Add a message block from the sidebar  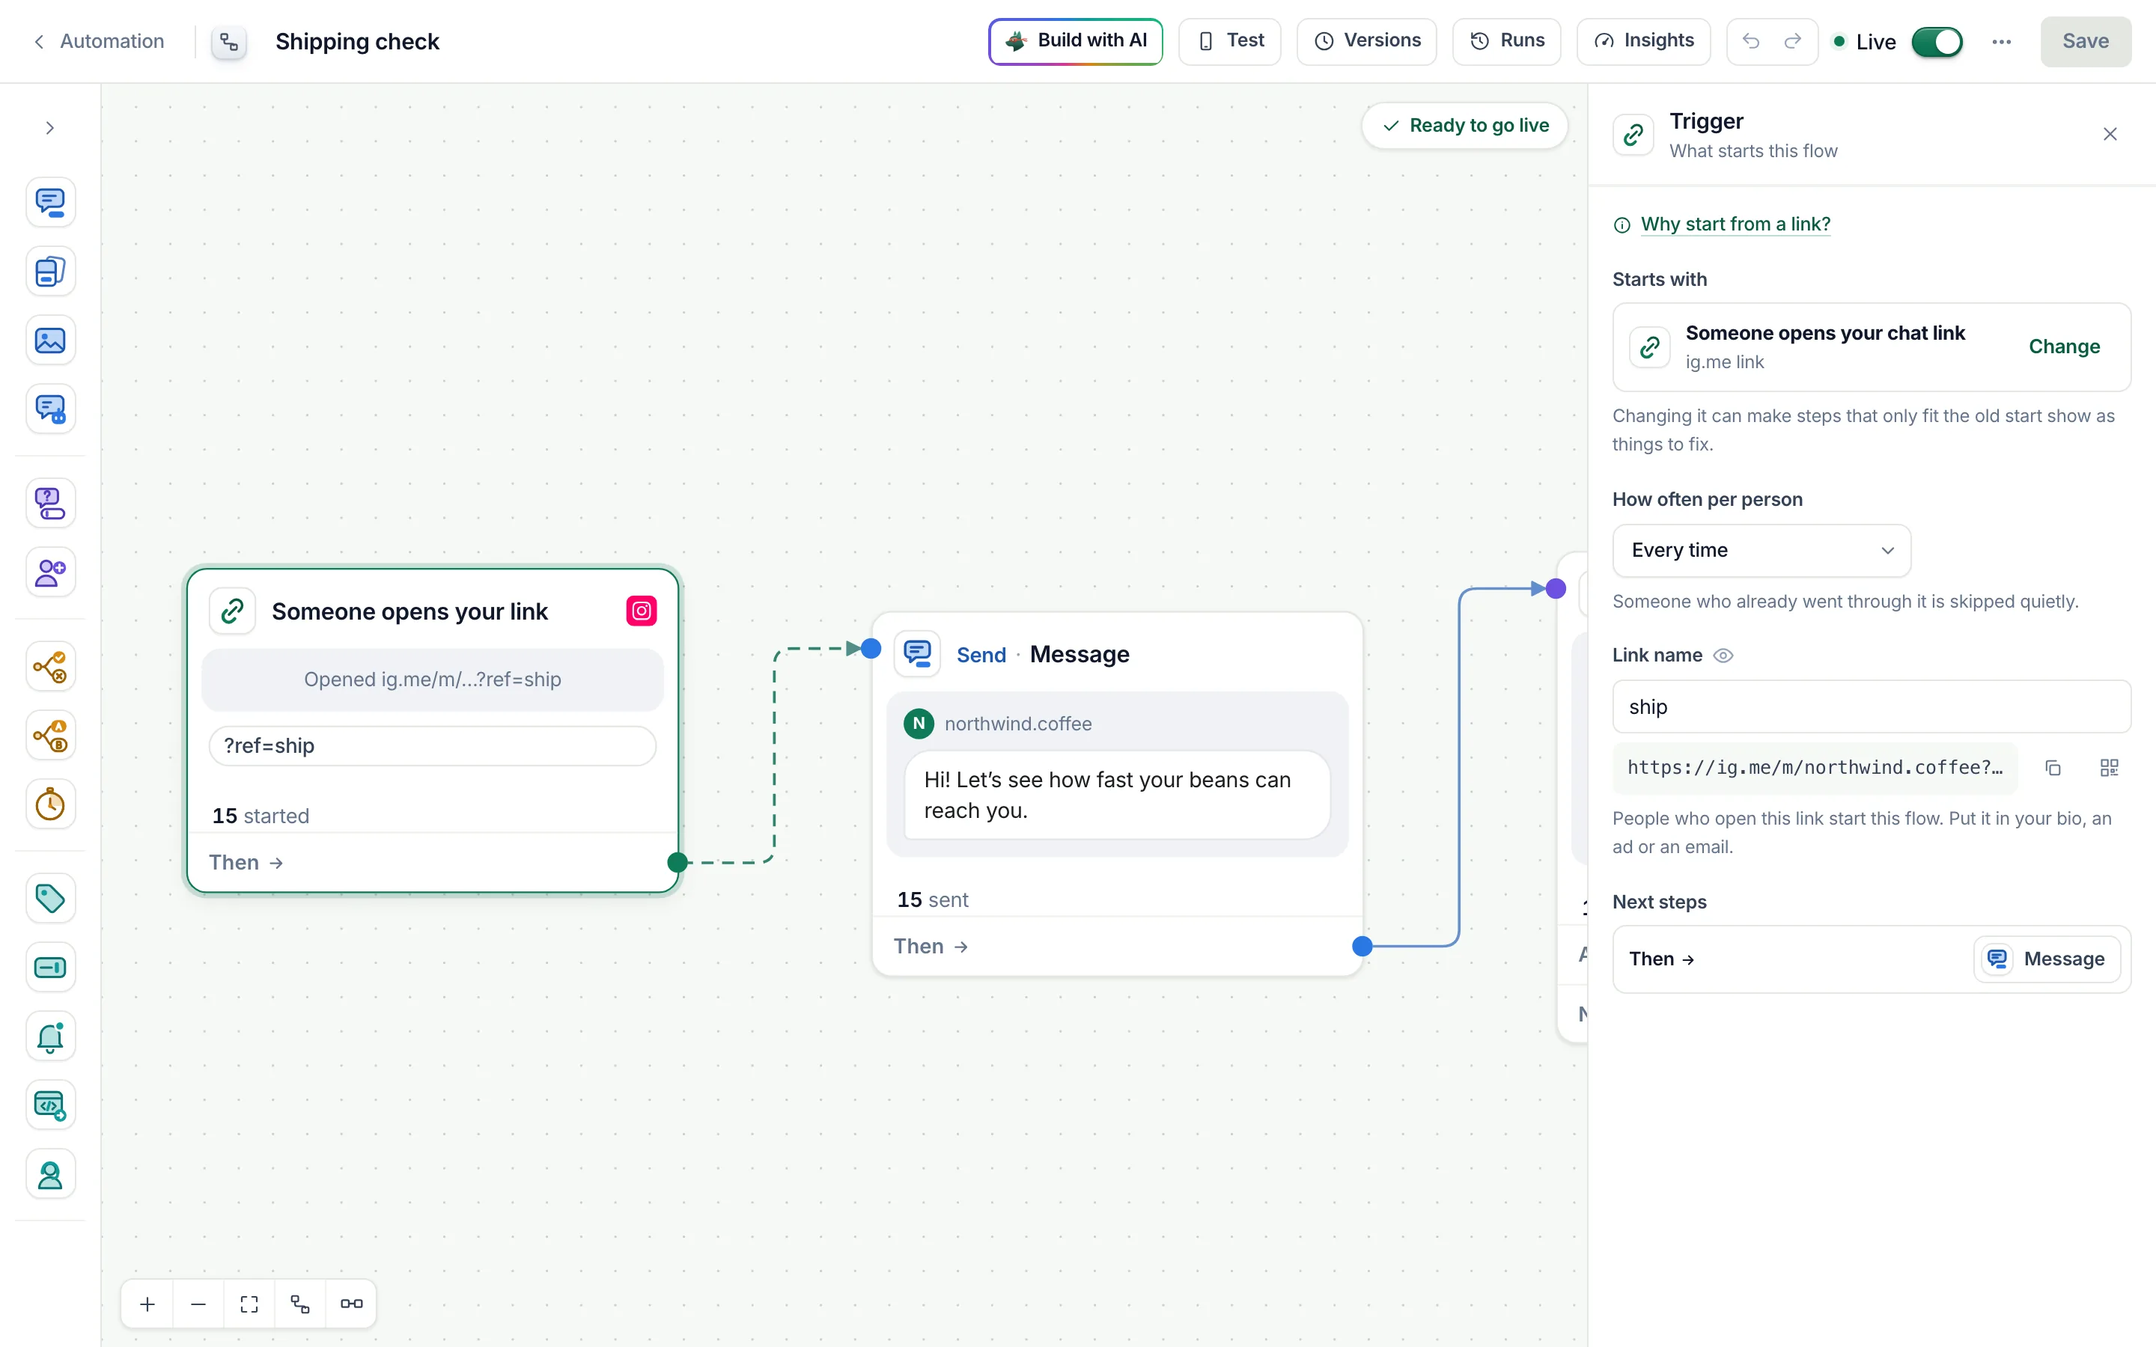click(50, 202)
